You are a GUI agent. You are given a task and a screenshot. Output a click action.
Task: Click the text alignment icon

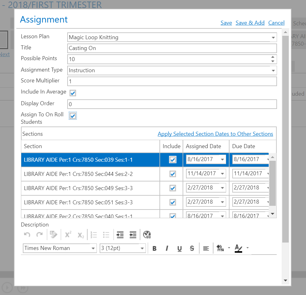[206, 248]
